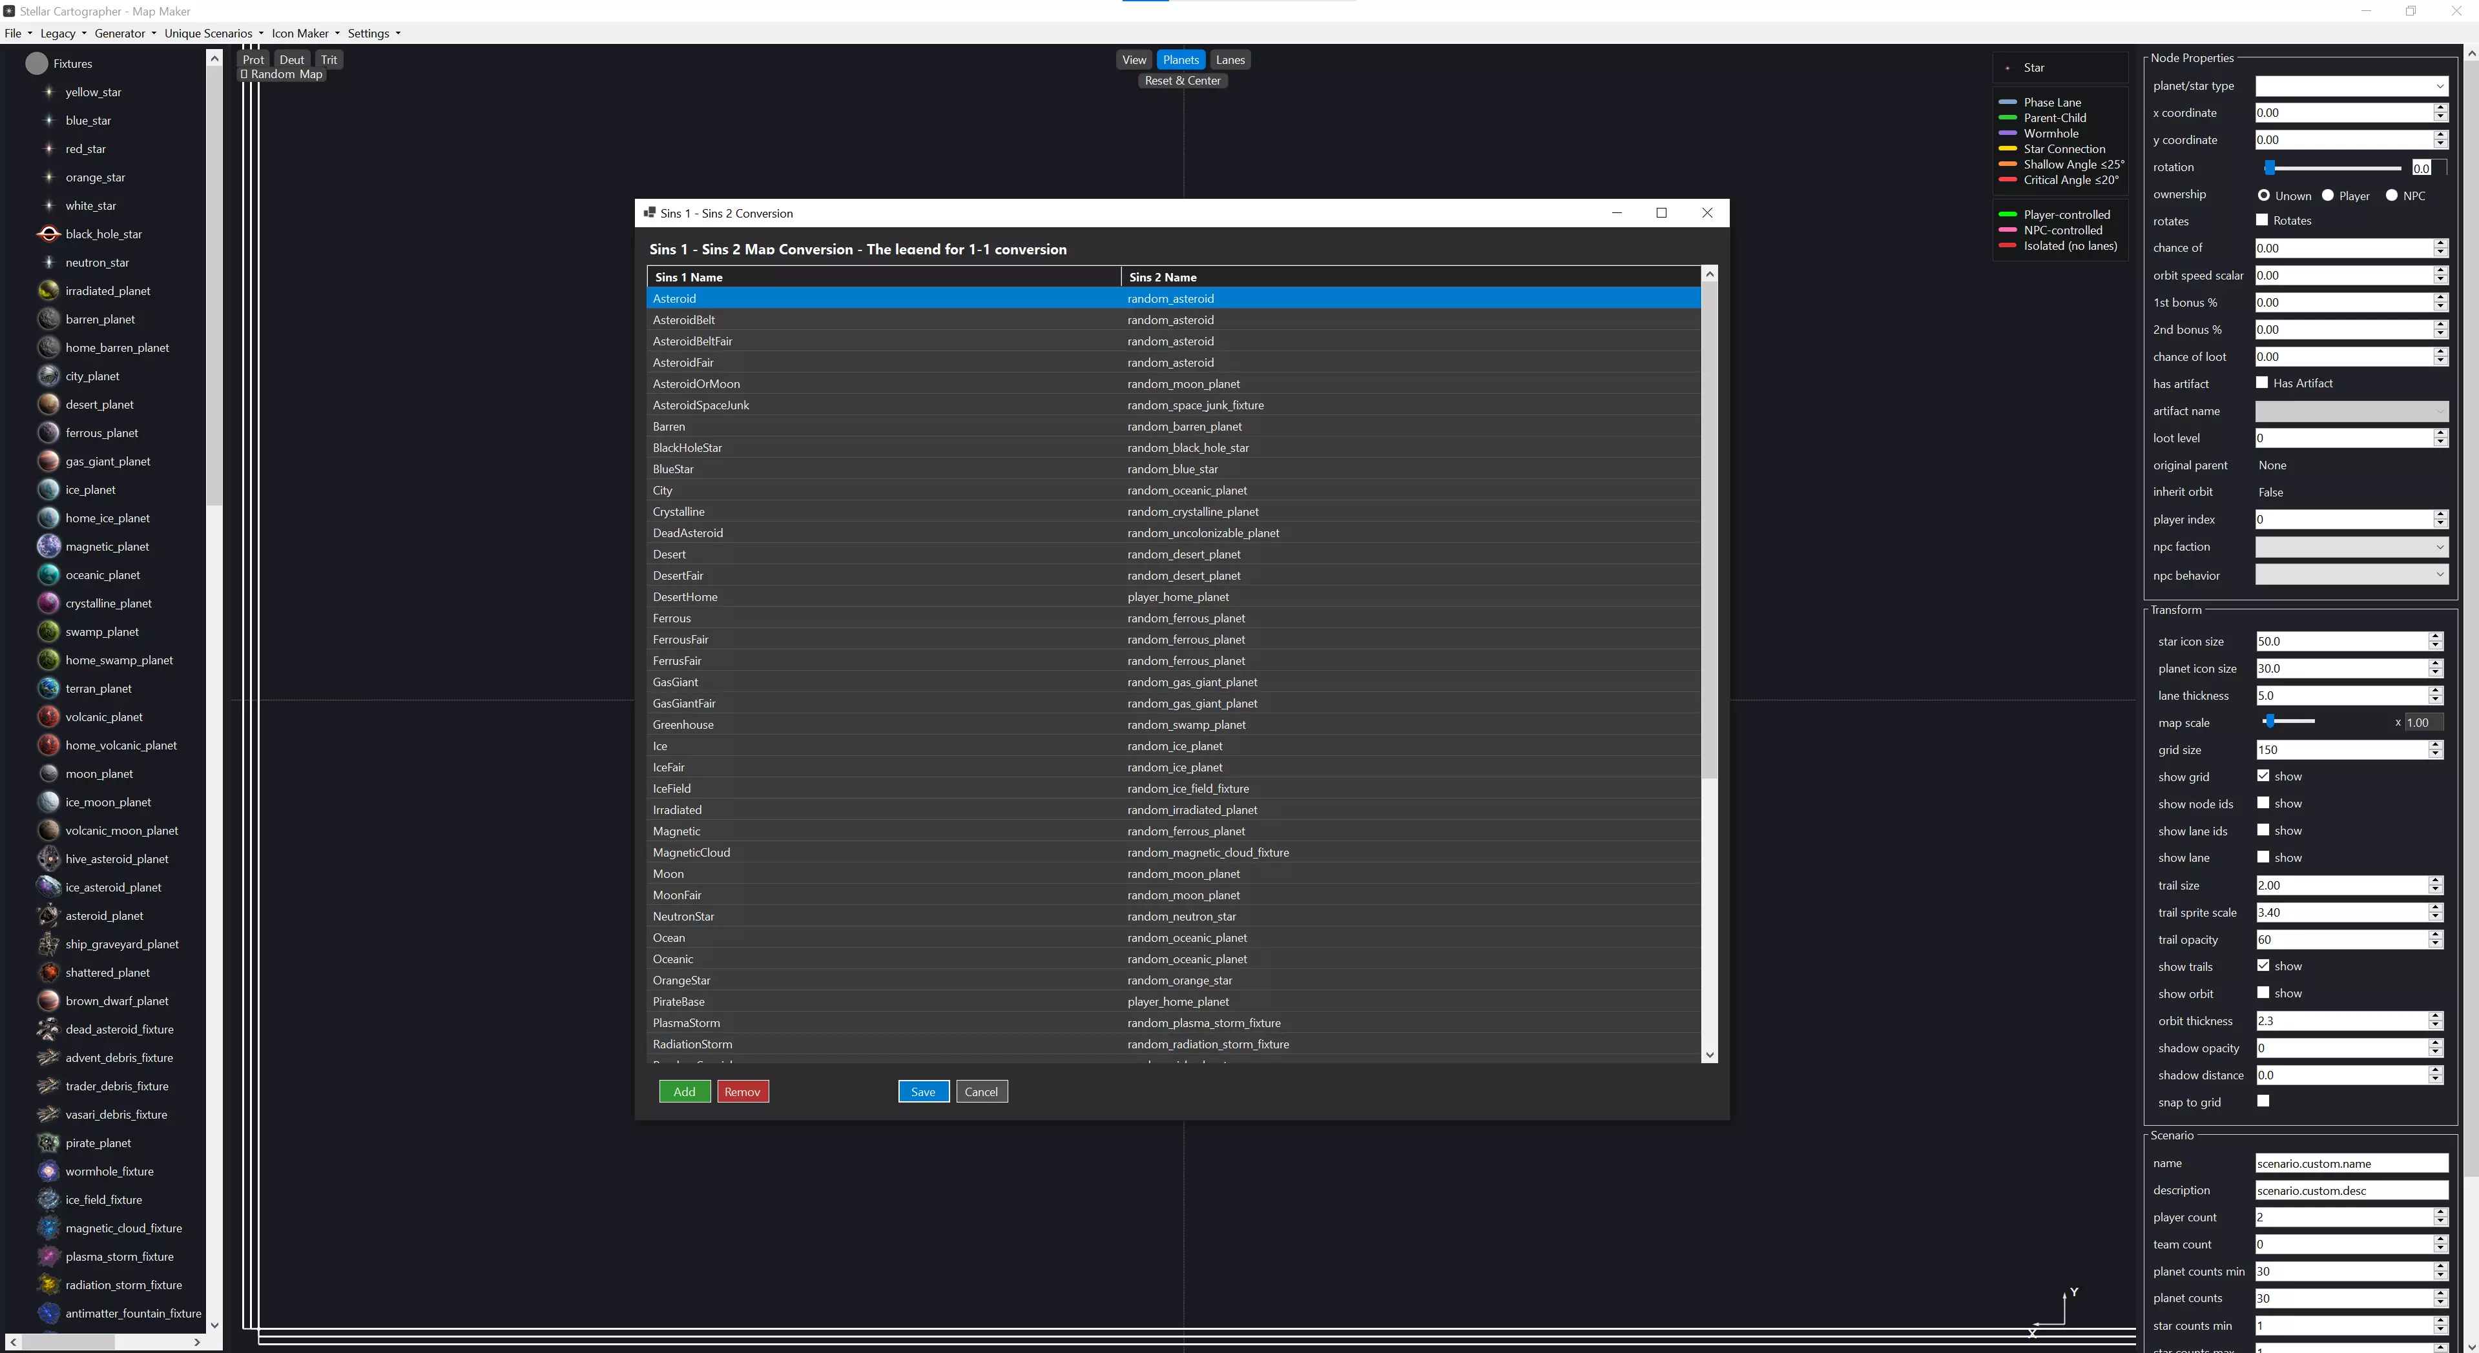Click the green Add button
Viewport: 2479px width, 1353px height.
coord(684,1092)
